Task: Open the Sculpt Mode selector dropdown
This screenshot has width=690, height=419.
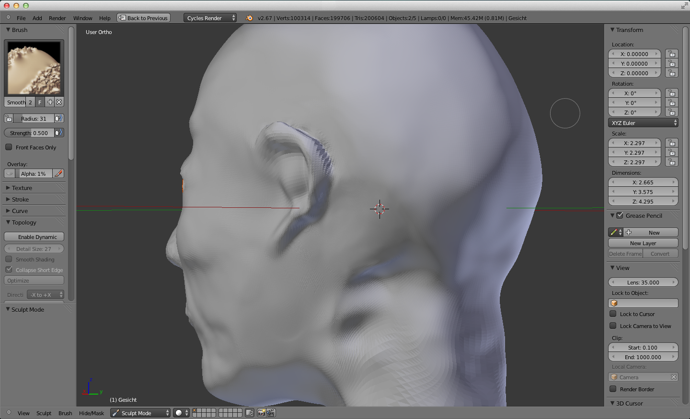Action: [x=140, y=413]
